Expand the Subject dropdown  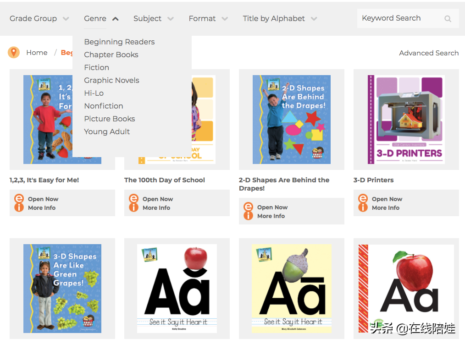(153, 18)
